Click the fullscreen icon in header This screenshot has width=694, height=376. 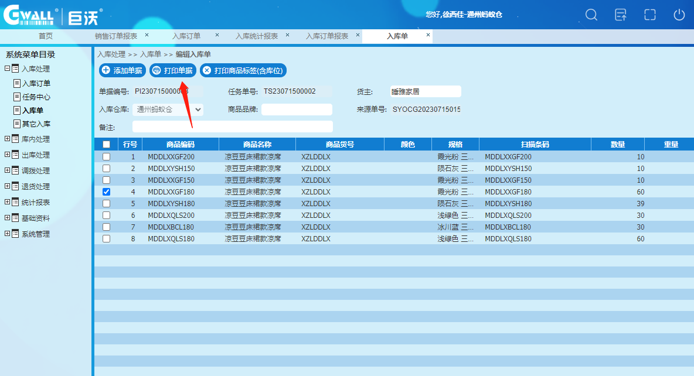(649, 15)
